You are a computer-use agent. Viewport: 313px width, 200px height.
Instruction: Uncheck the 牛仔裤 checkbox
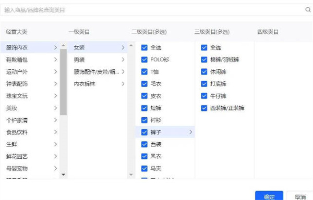[204, 96]
